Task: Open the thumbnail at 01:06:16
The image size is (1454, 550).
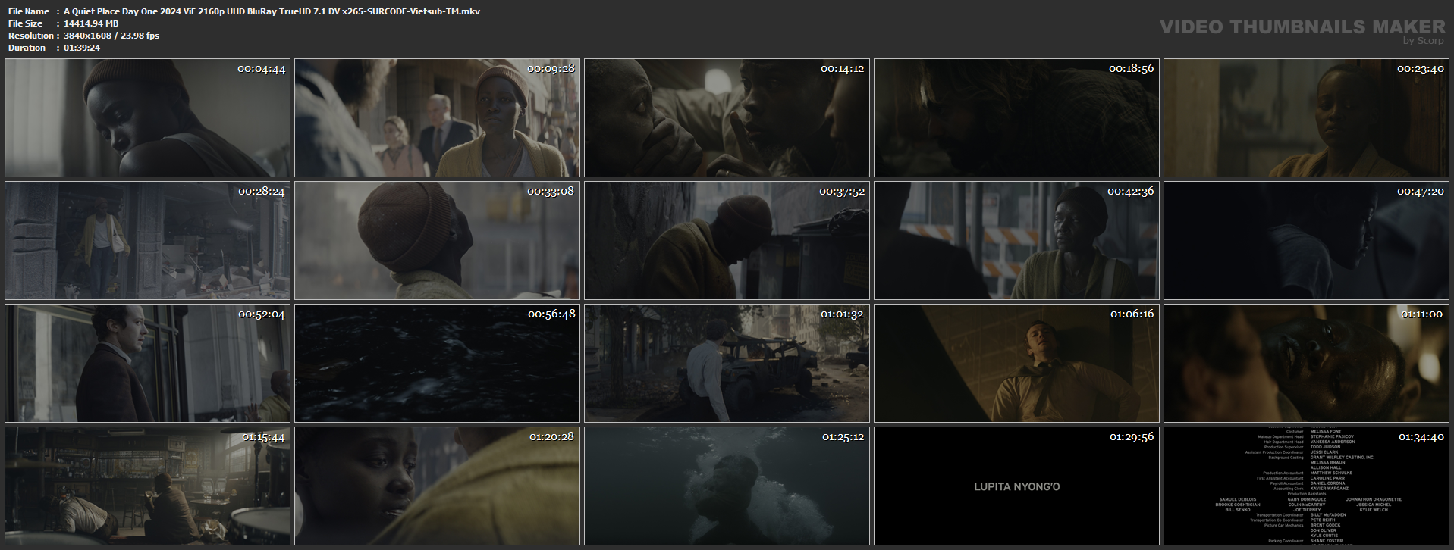Action: coord(1016,364)
